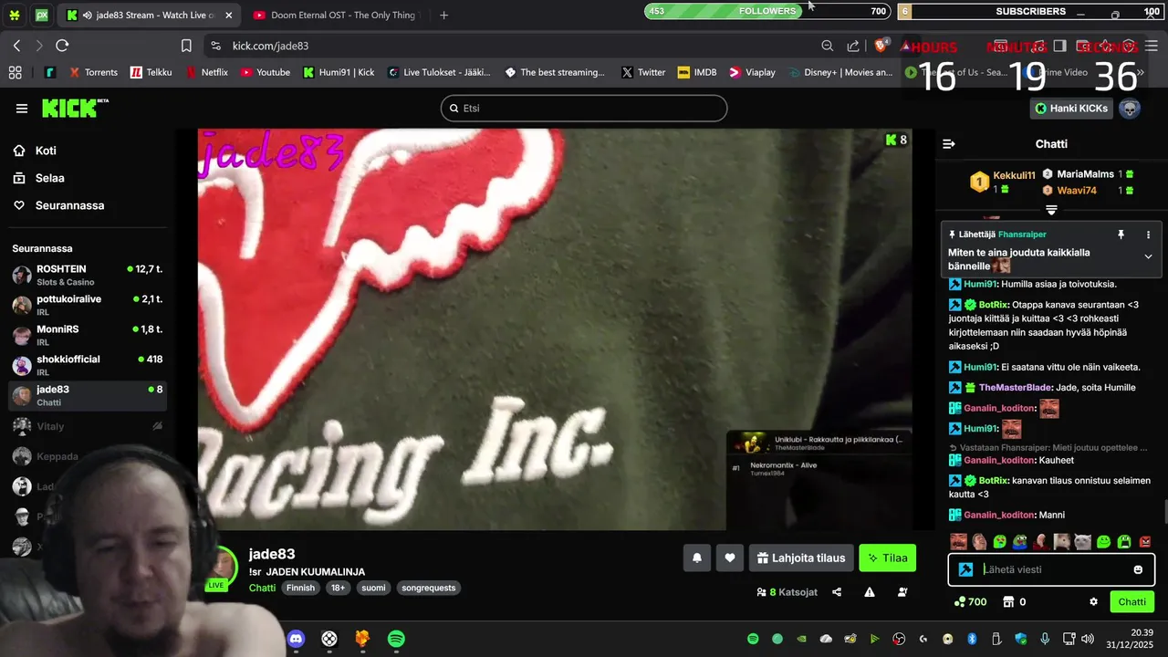Click the 700 channel points icon

970,601
